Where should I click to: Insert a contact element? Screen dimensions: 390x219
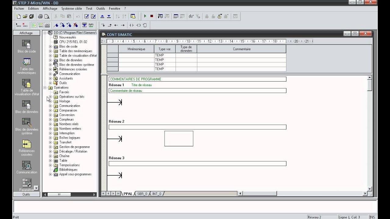(132, 25)
